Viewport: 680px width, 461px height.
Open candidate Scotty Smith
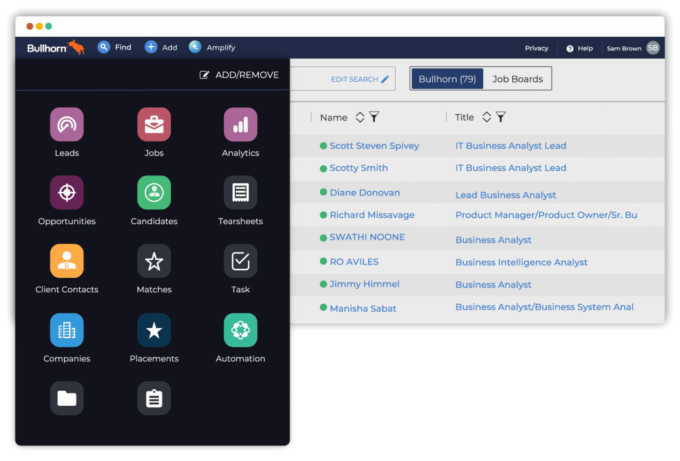click(x=359, y=168)
